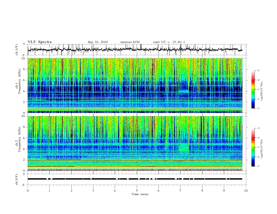Image resolution: width=277 pixels, height=214 pixels.
Task: Click the "-3" tick on the ch.2 colorbar
Action: coord(258,128)
